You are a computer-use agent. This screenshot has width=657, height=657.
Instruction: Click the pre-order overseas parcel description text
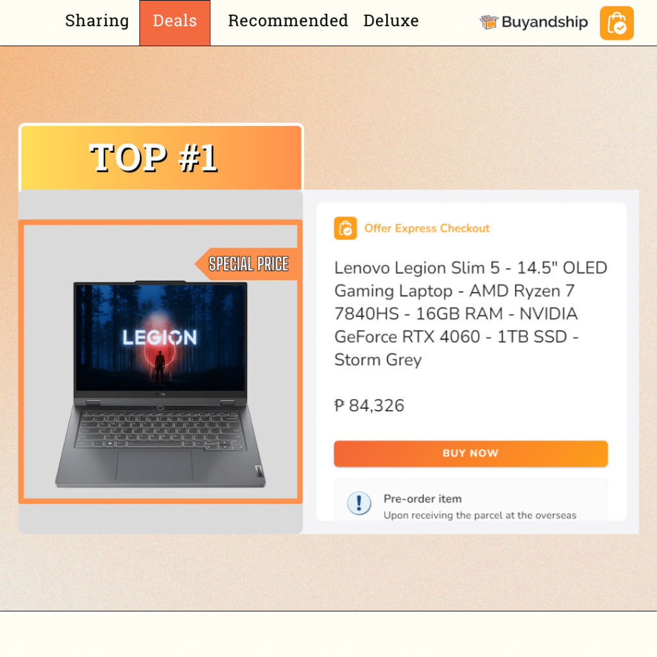480,515
